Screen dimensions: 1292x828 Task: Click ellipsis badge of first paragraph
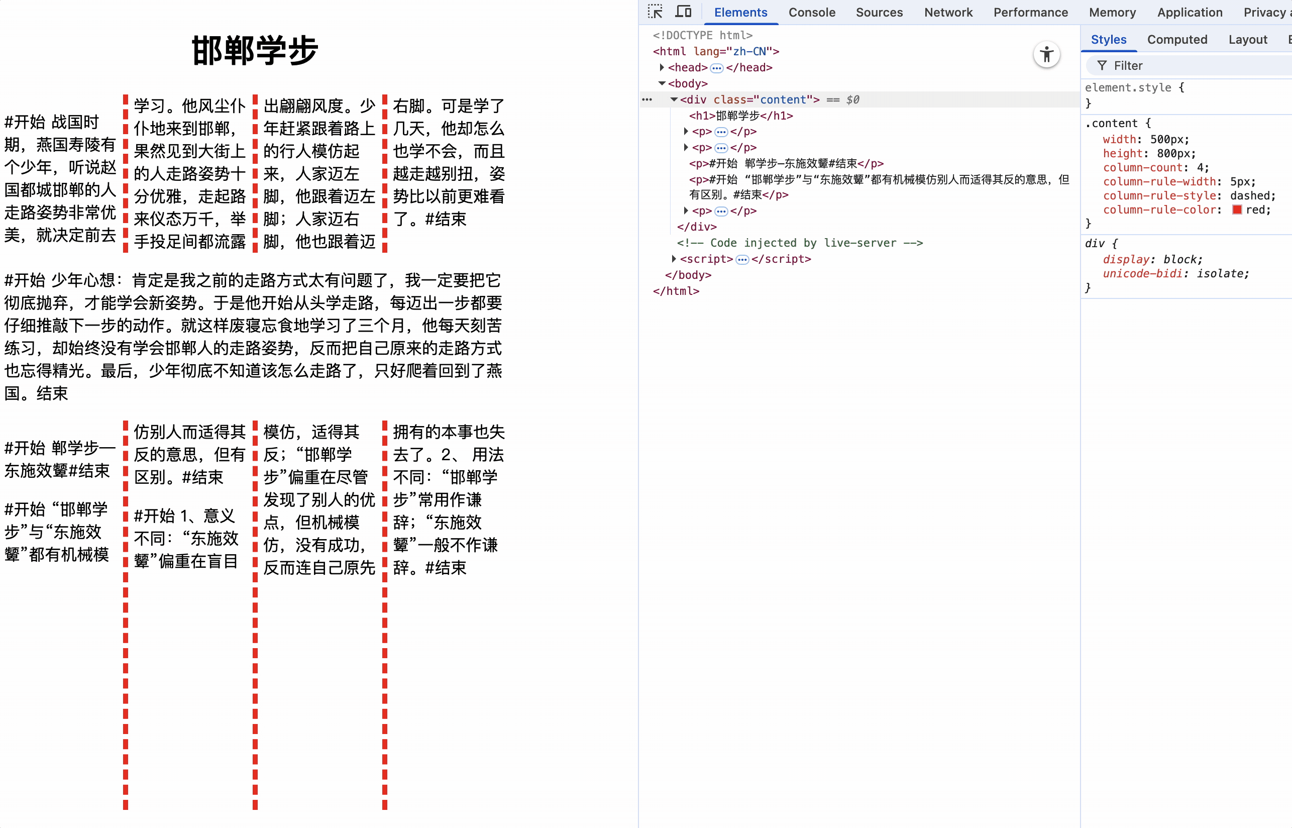point(721,132)
